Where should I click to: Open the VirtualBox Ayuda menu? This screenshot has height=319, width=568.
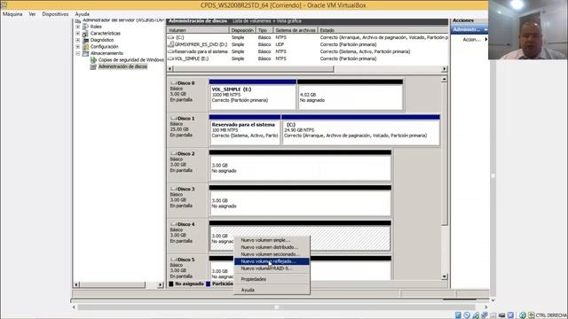(x=83, y=14)
